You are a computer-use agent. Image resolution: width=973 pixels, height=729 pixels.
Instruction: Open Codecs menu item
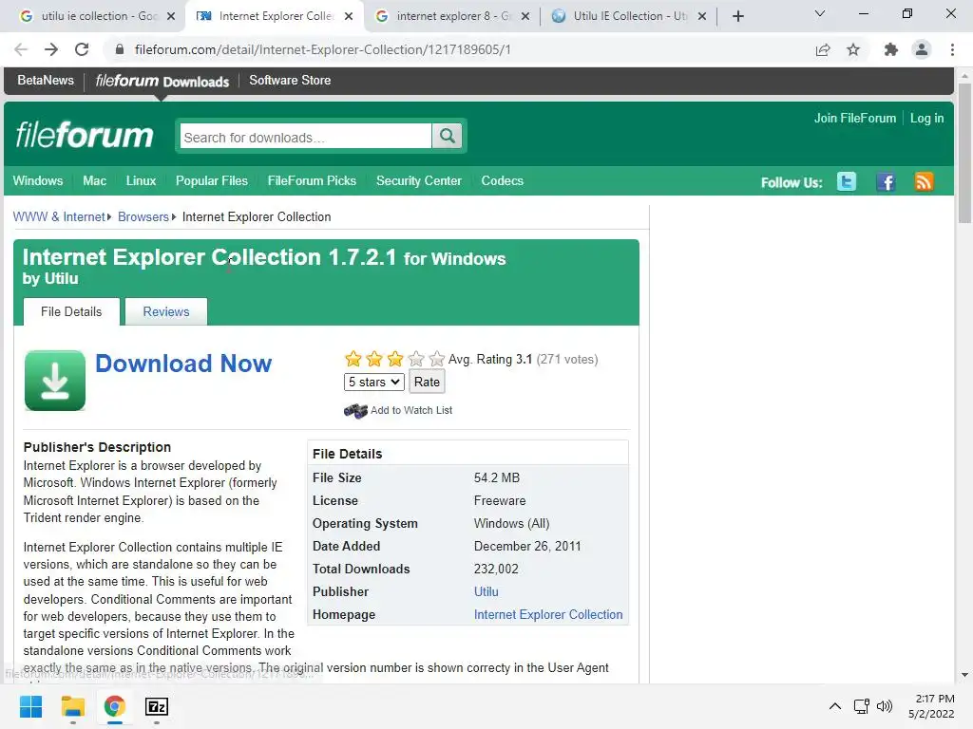coord(503,181)
